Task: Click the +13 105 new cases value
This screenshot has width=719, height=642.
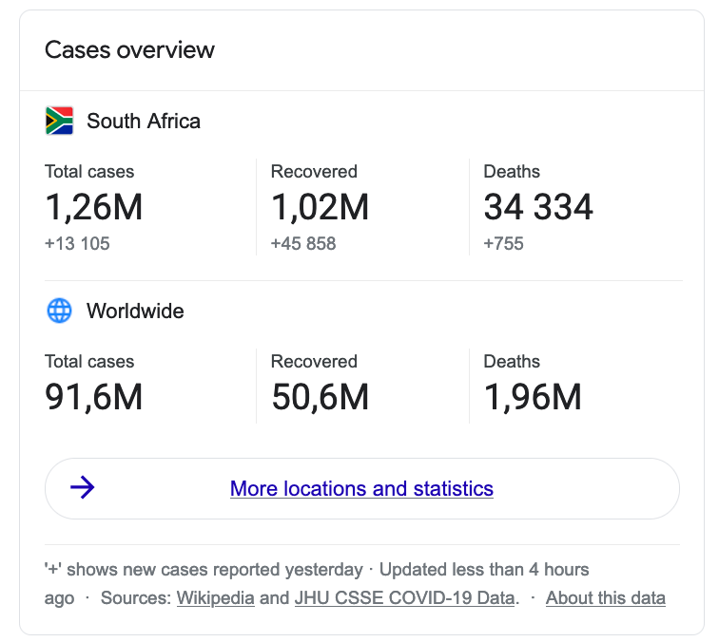Action: click(77, 243)
